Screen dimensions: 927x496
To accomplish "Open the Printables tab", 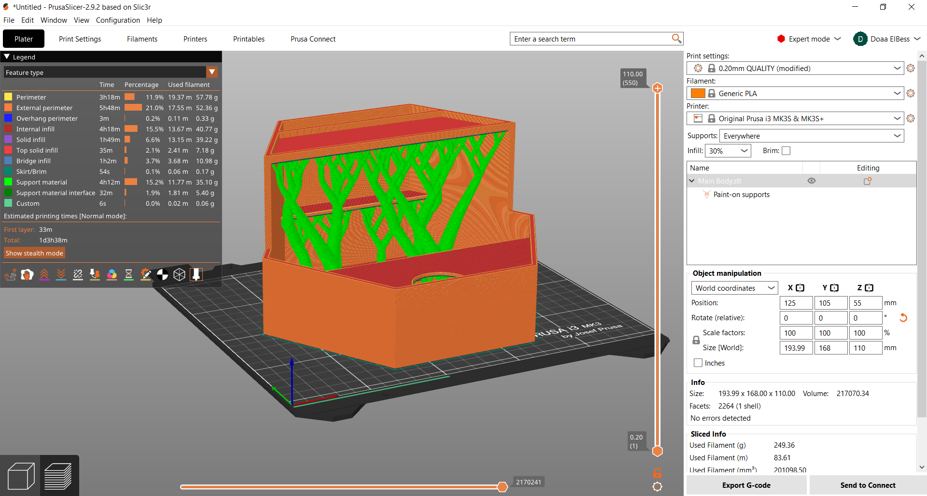I will [249, 39].
